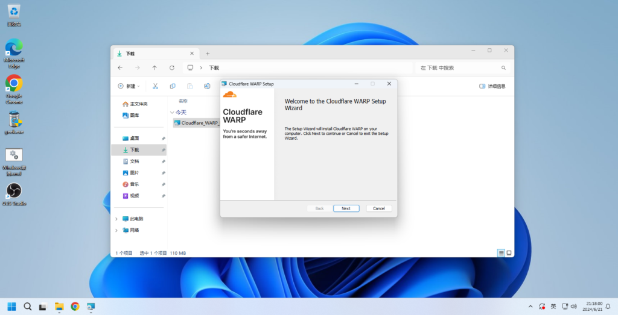Click the PC icon in address bar

pyautogui.click(x=190, y=67)
